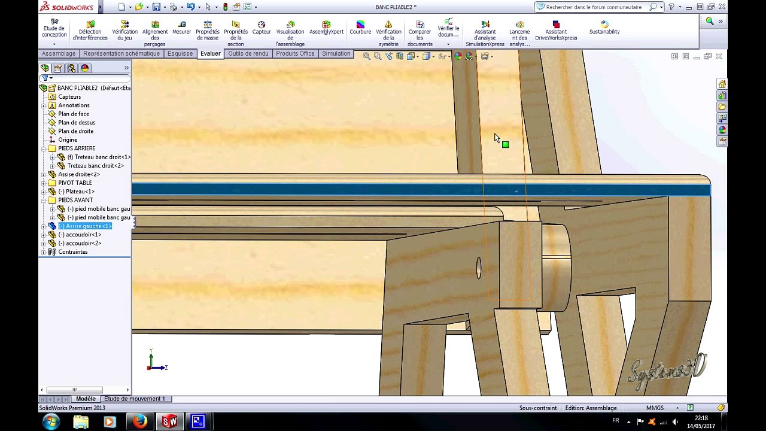Select the Modèle tab at bottom
Viewport: 766px width, 431px height.
pos(86,399)
